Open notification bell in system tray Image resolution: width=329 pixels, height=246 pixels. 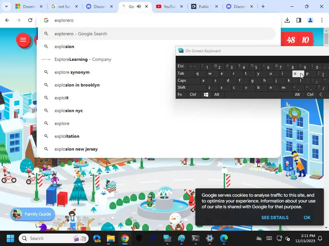320,238
